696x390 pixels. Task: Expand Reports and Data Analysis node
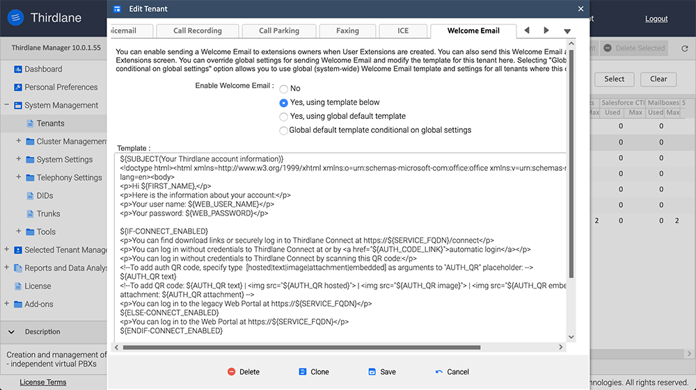6,267
